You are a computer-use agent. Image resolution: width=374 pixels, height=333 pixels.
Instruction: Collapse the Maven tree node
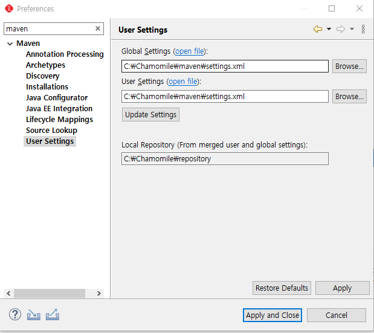pos(10,44)
